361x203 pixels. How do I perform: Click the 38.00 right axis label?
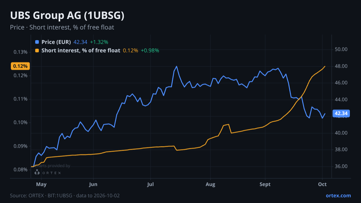[x=341, y=149]
